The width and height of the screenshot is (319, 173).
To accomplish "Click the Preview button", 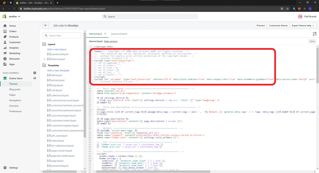I will (x=261, y=26).
